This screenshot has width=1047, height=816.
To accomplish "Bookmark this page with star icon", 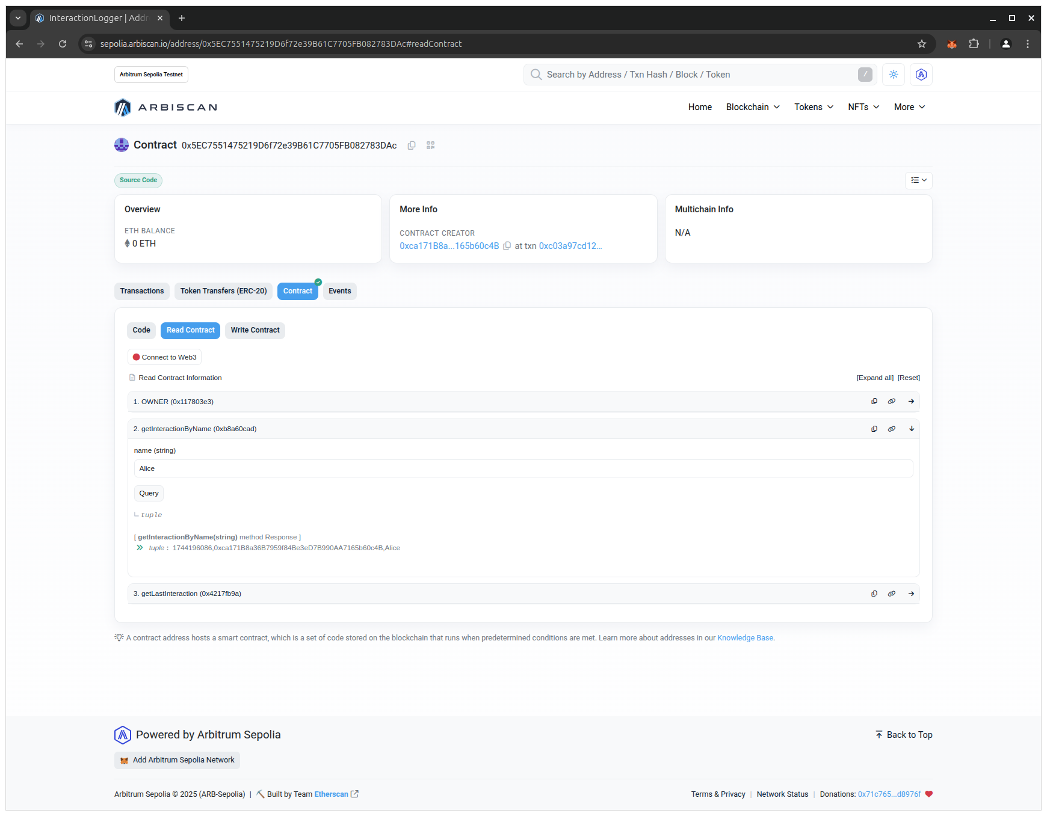I will coord(921,44).
